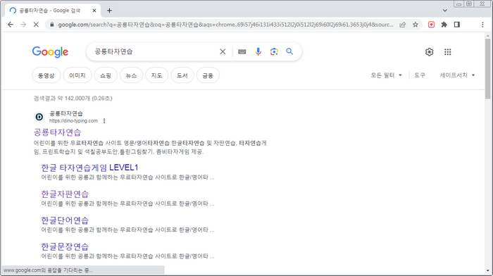The width and height of the screenshot is (493, 276).
Task: Filter results by 쇼핑
Action: click(x=106, y=75)
